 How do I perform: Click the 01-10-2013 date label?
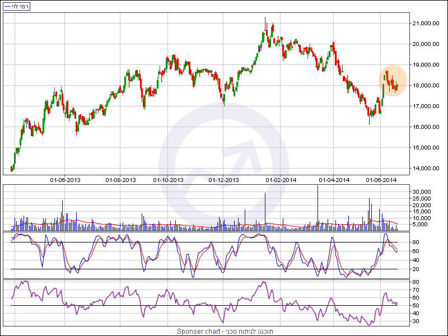click(x=169, y=180)
